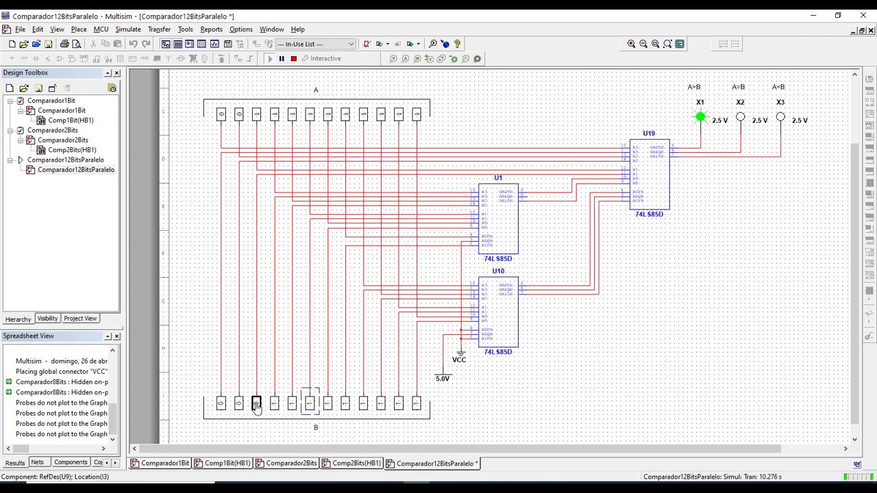The width and height of the screenshot is (877, 493).
Task: Toggle the third switch in row A
Action: (x=256, y=114)
